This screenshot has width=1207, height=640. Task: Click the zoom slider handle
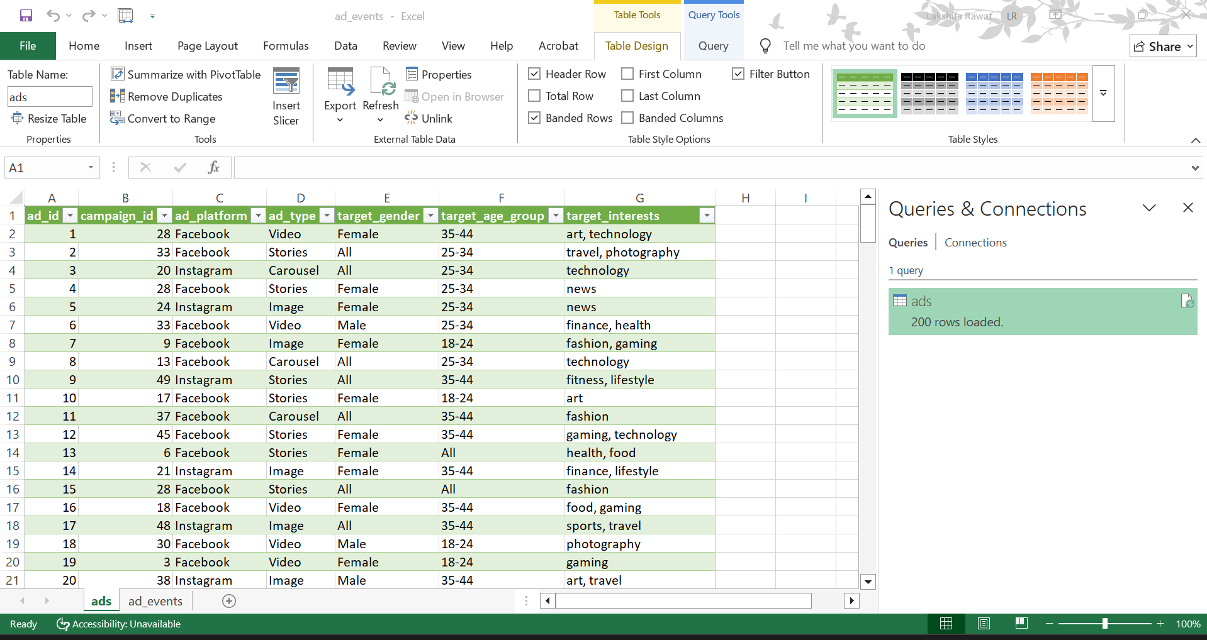coord(1104,624)
